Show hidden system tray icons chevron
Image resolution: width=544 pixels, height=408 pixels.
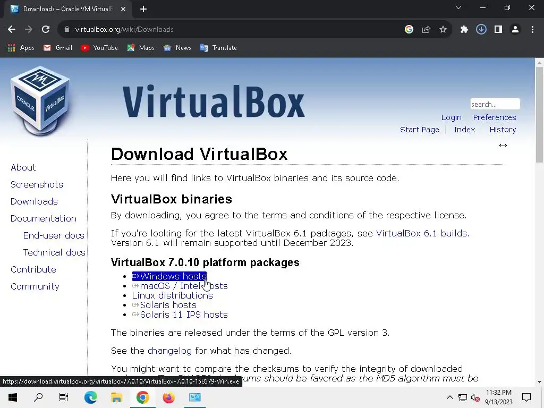pos(449,397)
